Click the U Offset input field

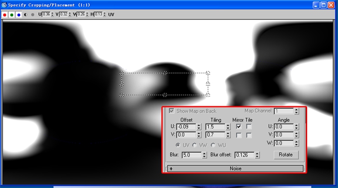coord(186,127)
